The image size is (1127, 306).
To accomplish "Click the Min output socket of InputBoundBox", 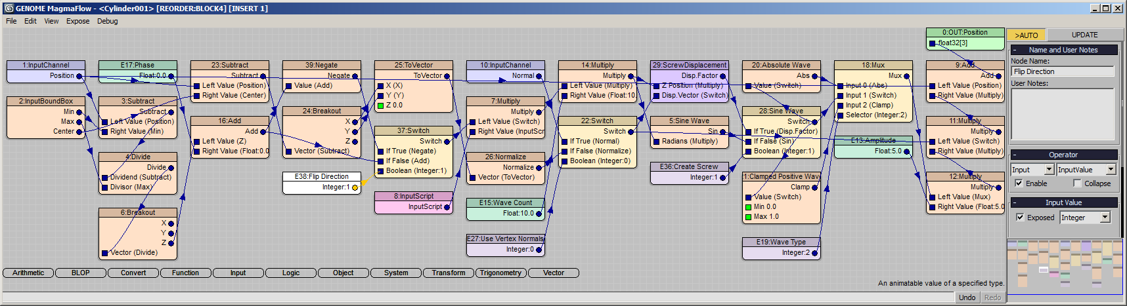I will click(79, 112).
